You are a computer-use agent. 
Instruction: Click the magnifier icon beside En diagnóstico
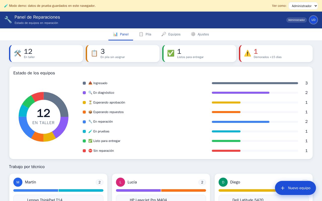90,93
